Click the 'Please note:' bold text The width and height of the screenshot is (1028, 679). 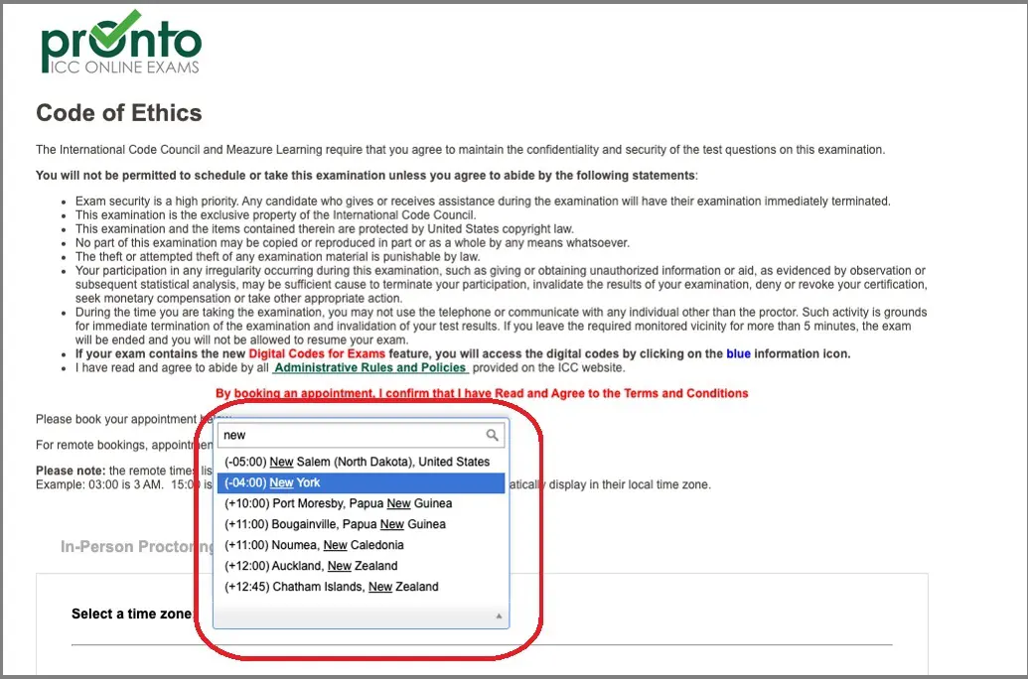[x=71, y=471]
